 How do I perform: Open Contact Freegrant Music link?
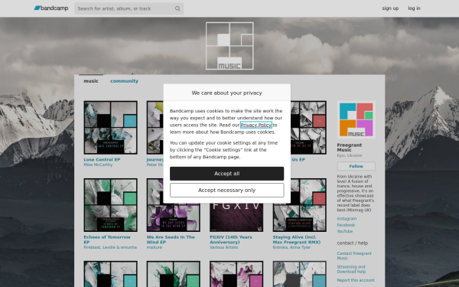354,256
